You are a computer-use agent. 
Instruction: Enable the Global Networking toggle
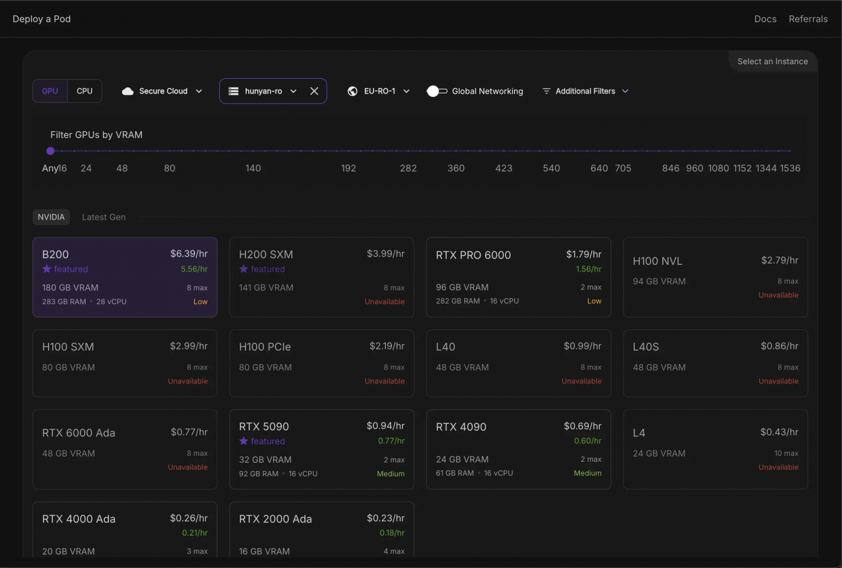tap(436, 91)
